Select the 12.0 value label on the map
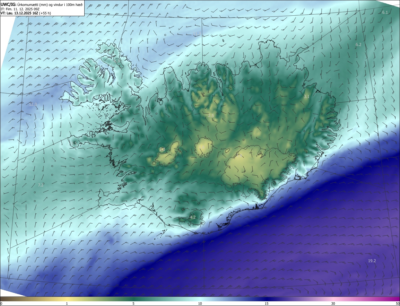 (x=33, y=104)
